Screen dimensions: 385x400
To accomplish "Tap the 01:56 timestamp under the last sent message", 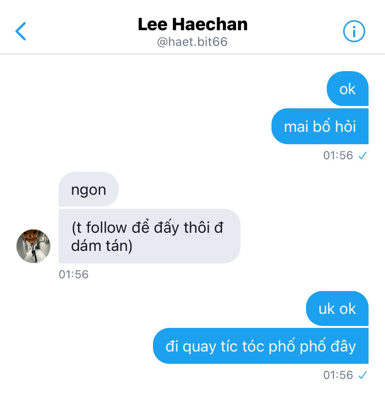I will click(x=338, y=375).
